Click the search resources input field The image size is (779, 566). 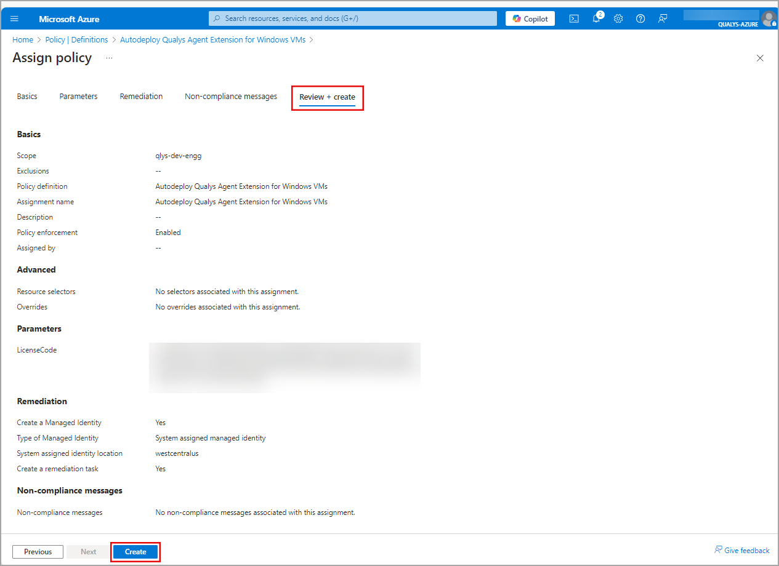click(x=352, y=18)
